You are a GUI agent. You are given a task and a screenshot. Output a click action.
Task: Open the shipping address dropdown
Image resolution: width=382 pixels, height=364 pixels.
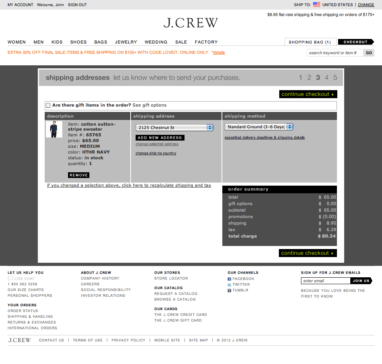click(x=175, y=128)
